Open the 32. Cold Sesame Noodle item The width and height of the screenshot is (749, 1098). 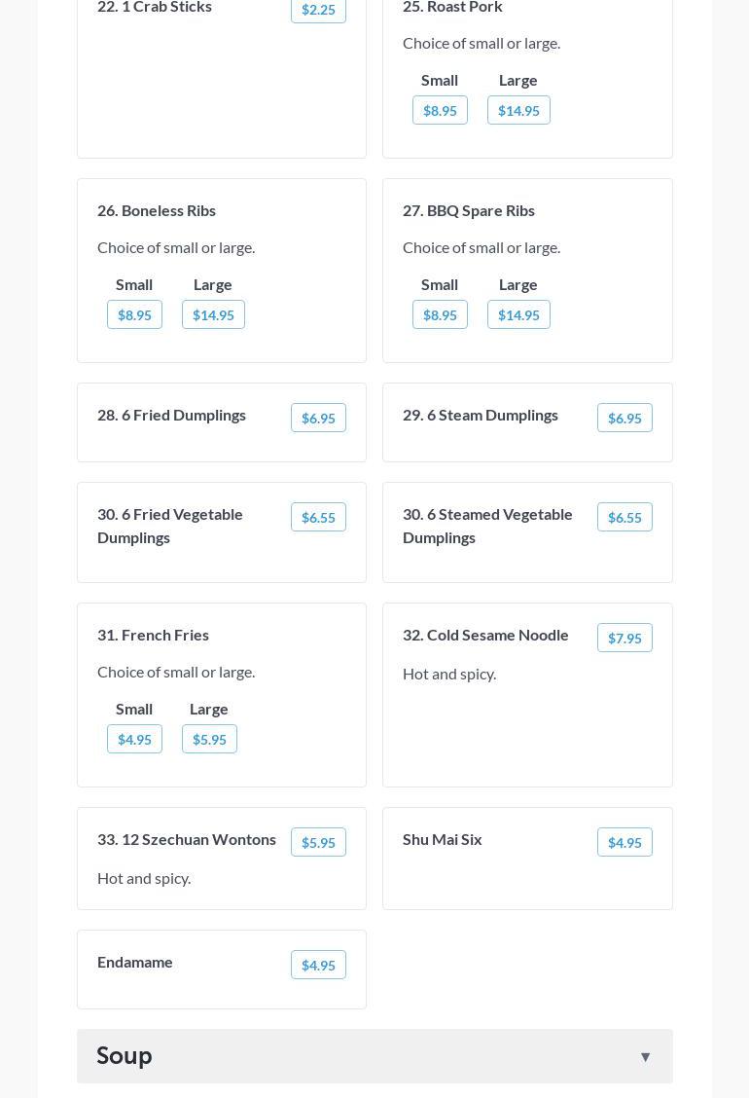click(485, 635)
